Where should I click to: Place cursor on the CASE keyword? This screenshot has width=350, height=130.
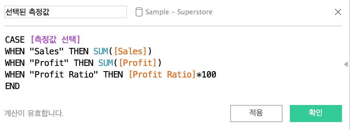tap(15, 40)
